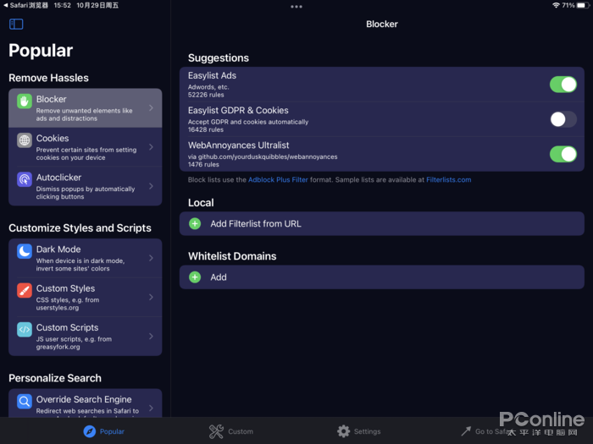This screenshot has height=444, width=593.
Task: Tap the three-dot multitasking indicator
Action: click(296, 7)
